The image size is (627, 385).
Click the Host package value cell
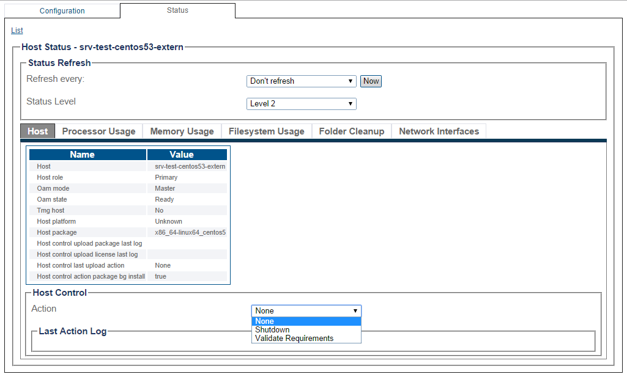pyautogui.click(x=190, y=232)
